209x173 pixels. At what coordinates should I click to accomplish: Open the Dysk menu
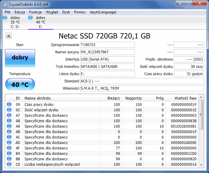point(66,12)
